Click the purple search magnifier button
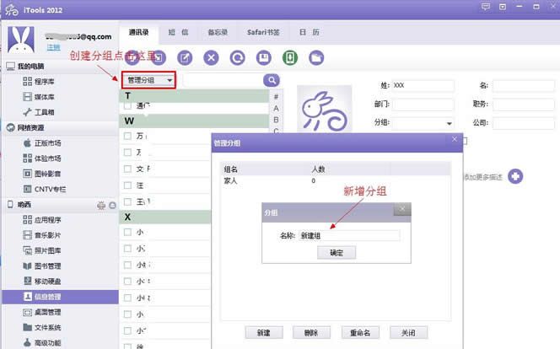560x349 pixels. tap(272, 80)
